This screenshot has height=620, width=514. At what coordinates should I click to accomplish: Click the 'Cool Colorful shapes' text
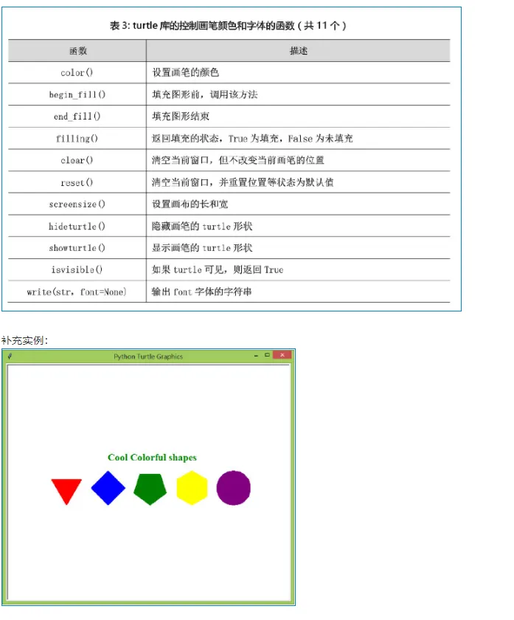[x=152, y=458]
